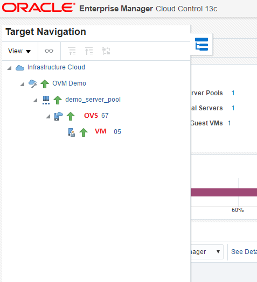
Task: Click the Infrastructure Cloud cloud icon
Action: pyautogui.click(x=20, y=68)
